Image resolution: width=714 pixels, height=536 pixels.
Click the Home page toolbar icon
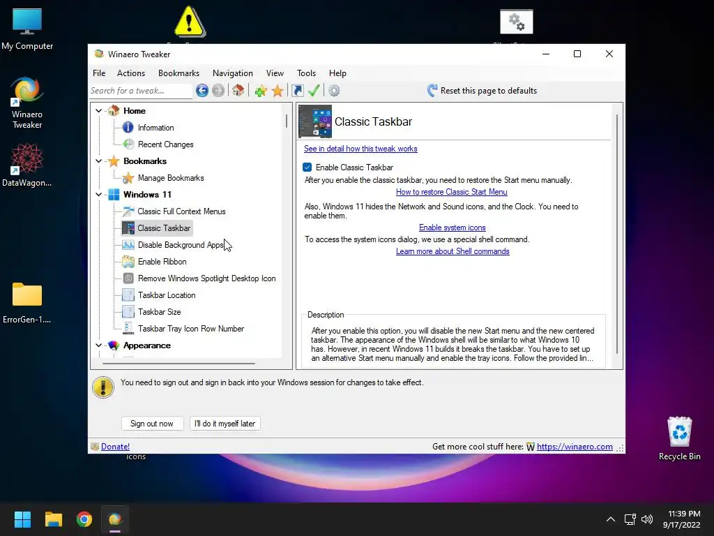click(238, 91)
